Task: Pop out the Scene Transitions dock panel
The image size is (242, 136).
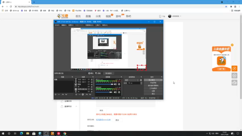Action: click(x=141, y=77)
